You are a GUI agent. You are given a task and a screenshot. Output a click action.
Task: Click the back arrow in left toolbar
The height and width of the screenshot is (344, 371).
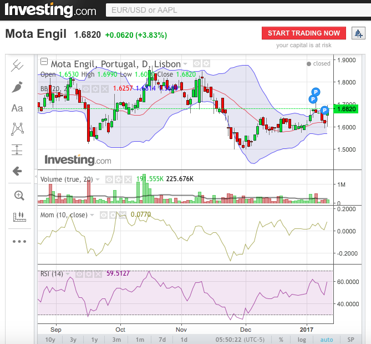17,171
